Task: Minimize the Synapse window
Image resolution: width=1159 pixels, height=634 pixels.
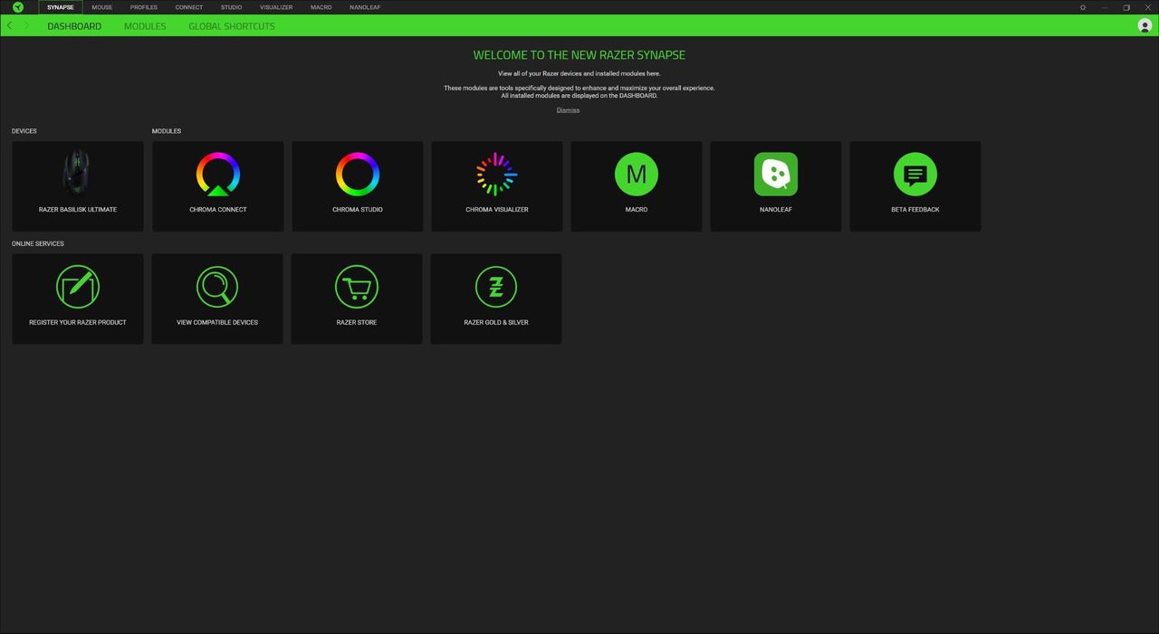Action: (x=1105, y=7)
